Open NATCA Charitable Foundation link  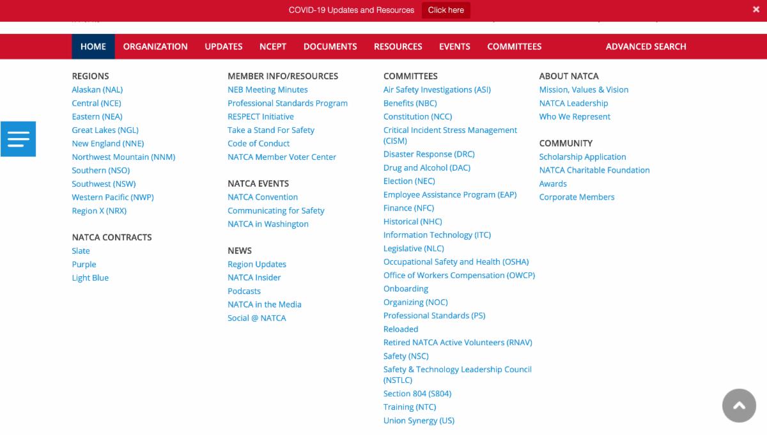coord(594,170)
